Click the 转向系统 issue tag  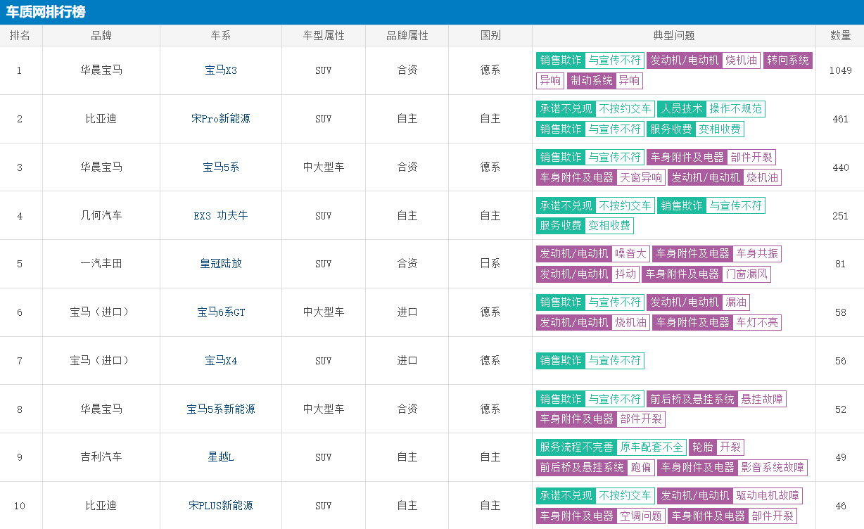coord(788,60)
